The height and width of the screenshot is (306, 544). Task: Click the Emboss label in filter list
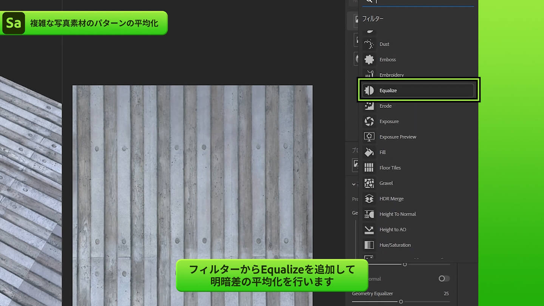click(x=388, y=60)
